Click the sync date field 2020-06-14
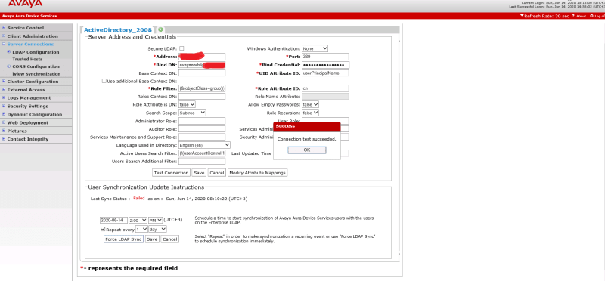Image resolution: width=605 pixels, height=281 pixels. tap(113, 220)
